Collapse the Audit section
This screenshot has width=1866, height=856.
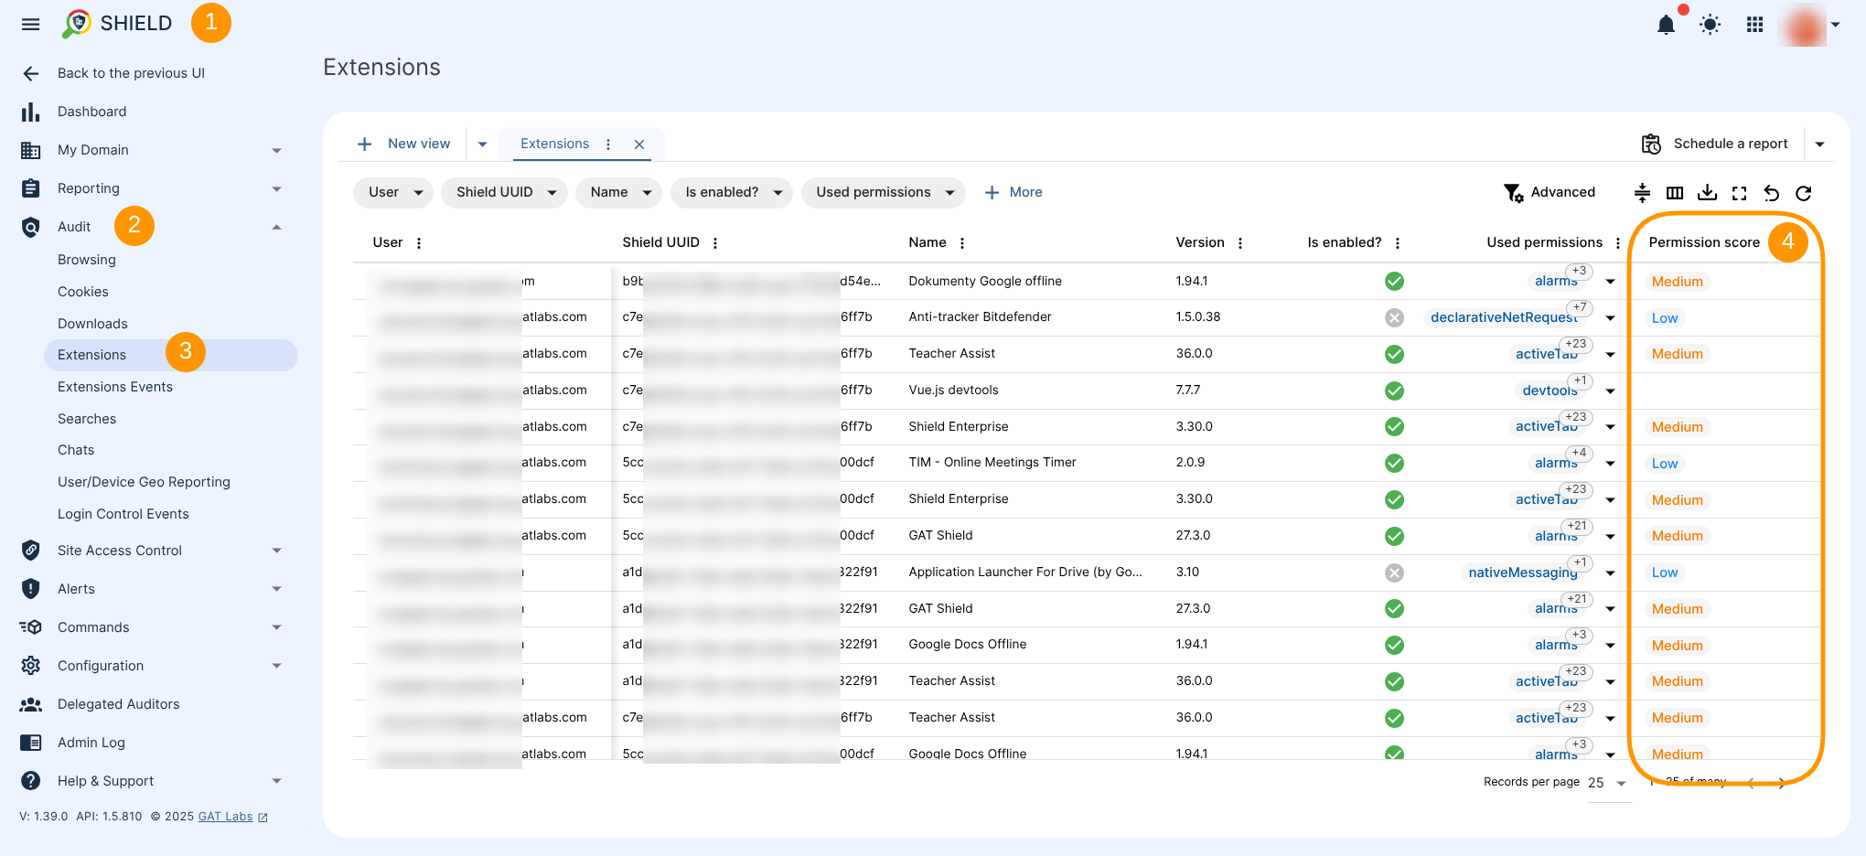coord(276,227)
